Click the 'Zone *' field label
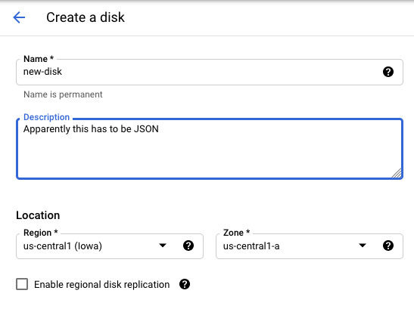 pos(236,233)
